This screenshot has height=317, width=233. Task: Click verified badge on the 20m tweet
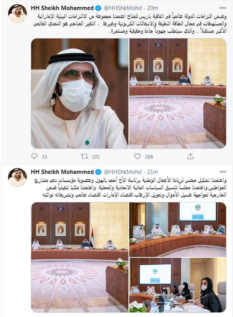98,8
